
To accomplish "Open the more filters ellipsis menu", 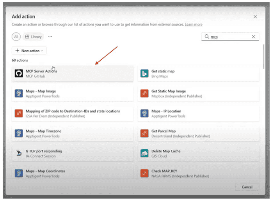I will (x=50, y=37).
